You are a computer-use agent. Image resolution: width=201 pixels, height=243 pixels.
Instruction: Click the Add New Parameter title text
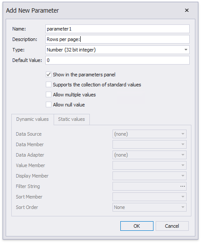(x=32, y=10)
